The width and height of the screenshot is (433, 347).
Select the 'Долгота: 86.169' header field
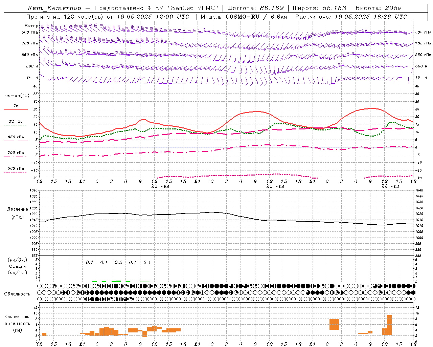coord(256,8)
